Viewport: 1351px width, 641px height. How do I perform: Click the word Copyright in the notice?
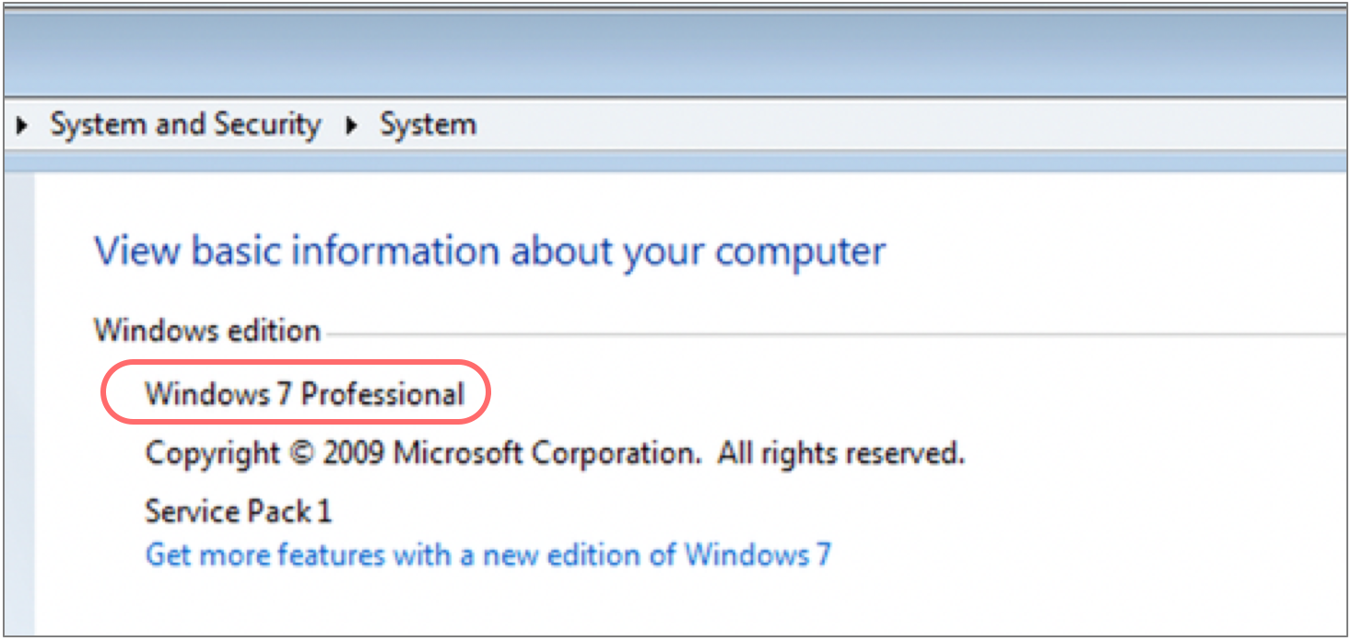213,454
